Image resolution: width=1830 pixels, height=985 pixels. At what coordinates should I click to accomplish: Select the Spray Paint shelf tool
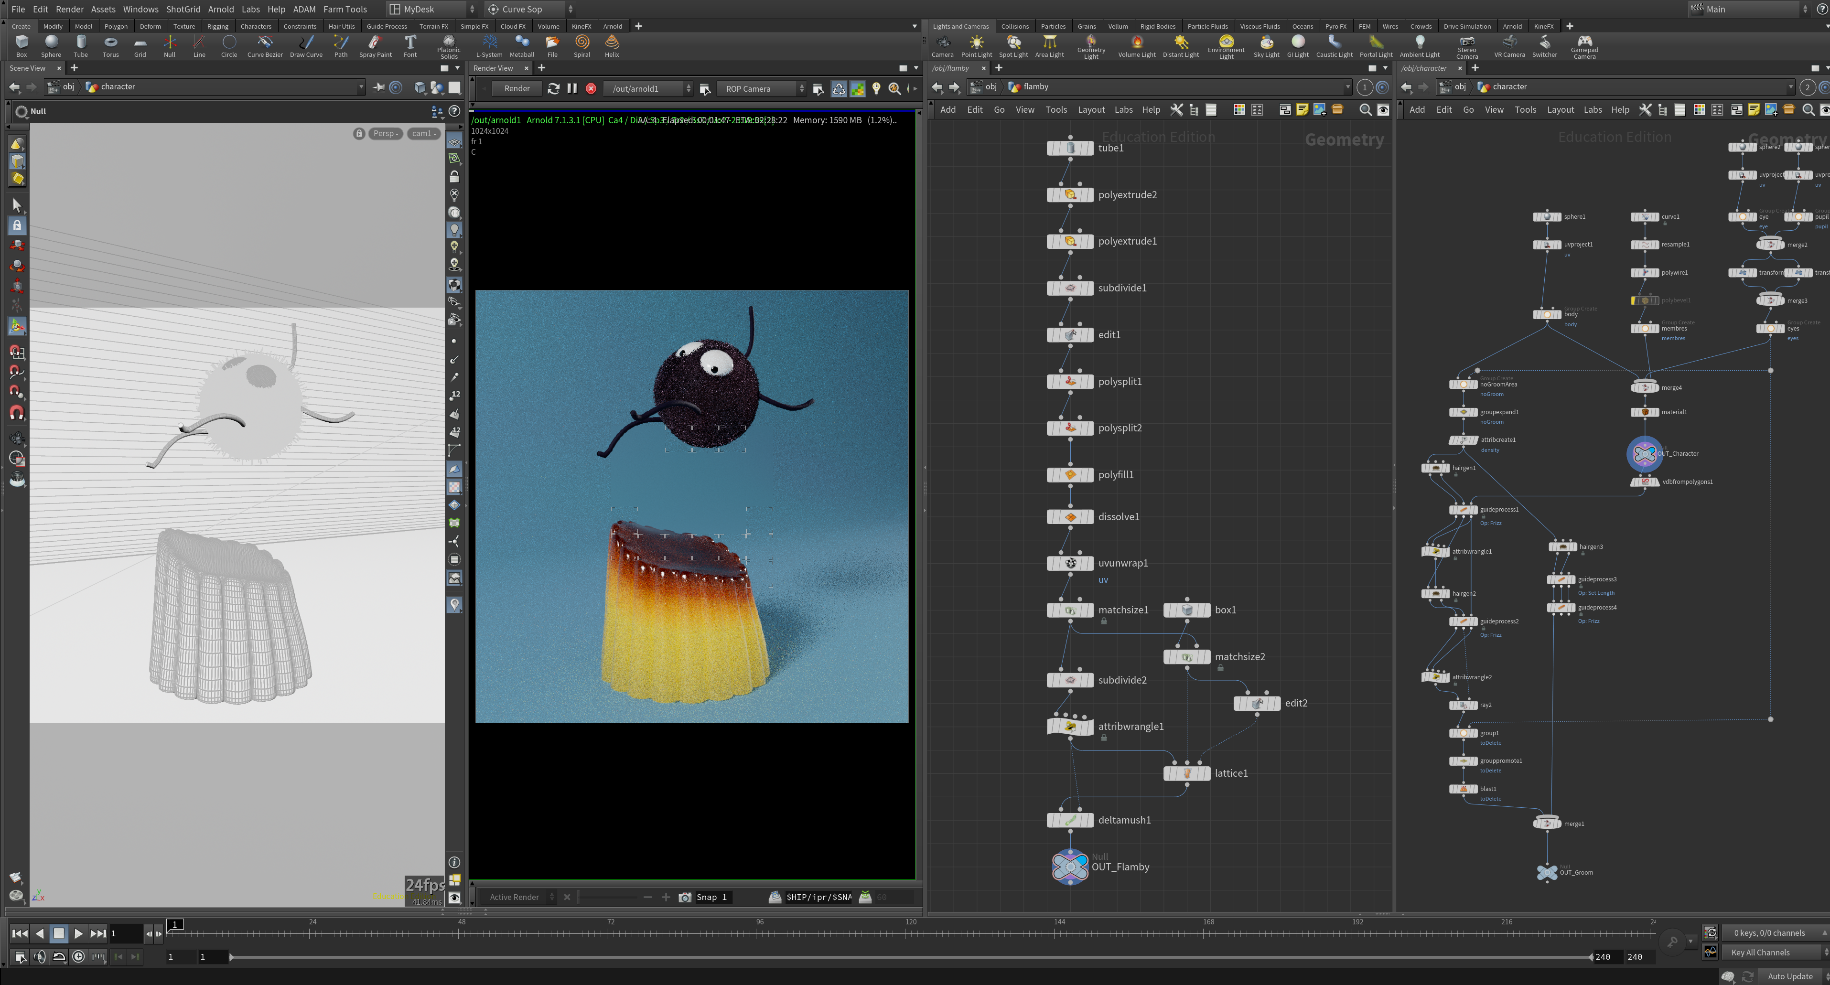[x=375, y=46]
